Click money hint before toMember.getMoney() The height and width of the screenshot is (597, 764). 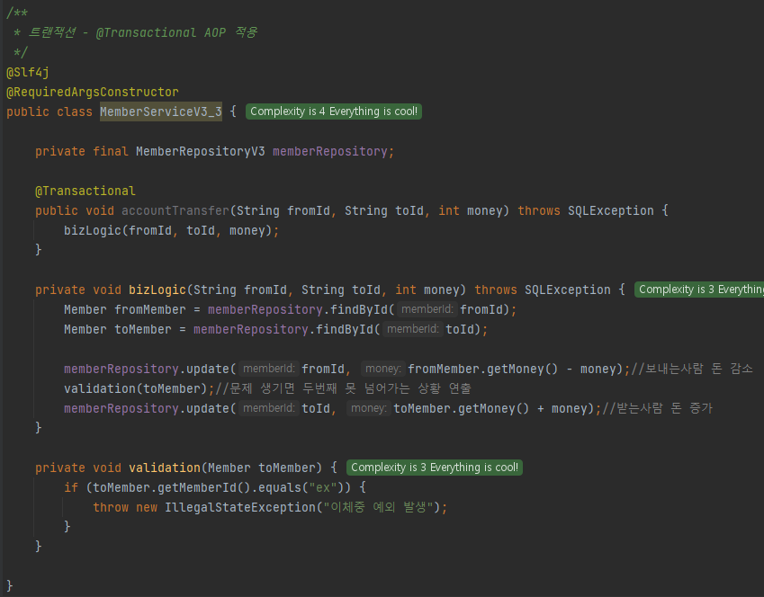pos(369,408)
